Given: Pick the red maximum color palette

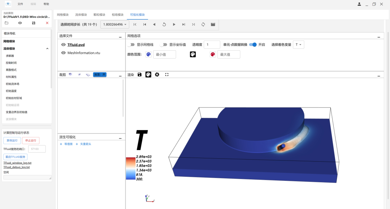Looking at the screenshot, I should click(x=213, y=54).
